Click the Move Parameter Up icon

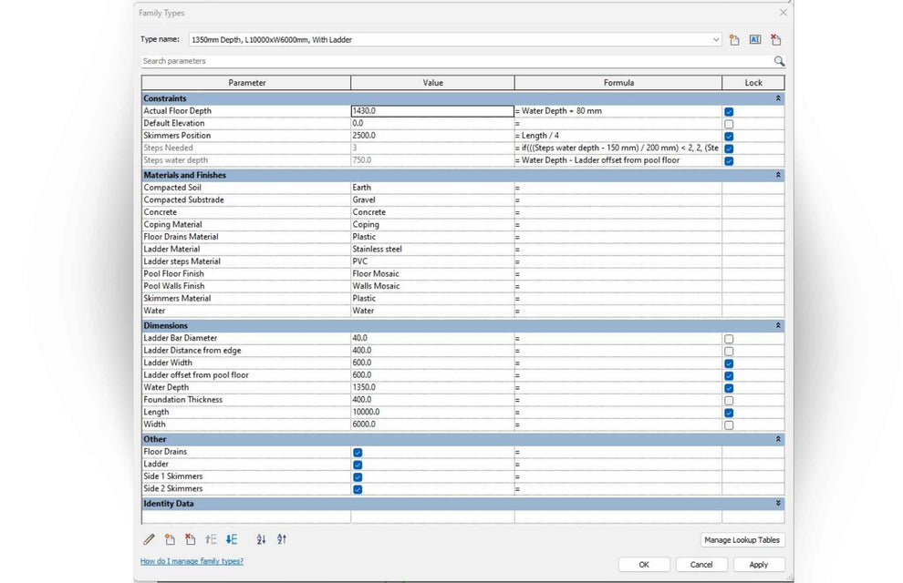click(211, 539)
